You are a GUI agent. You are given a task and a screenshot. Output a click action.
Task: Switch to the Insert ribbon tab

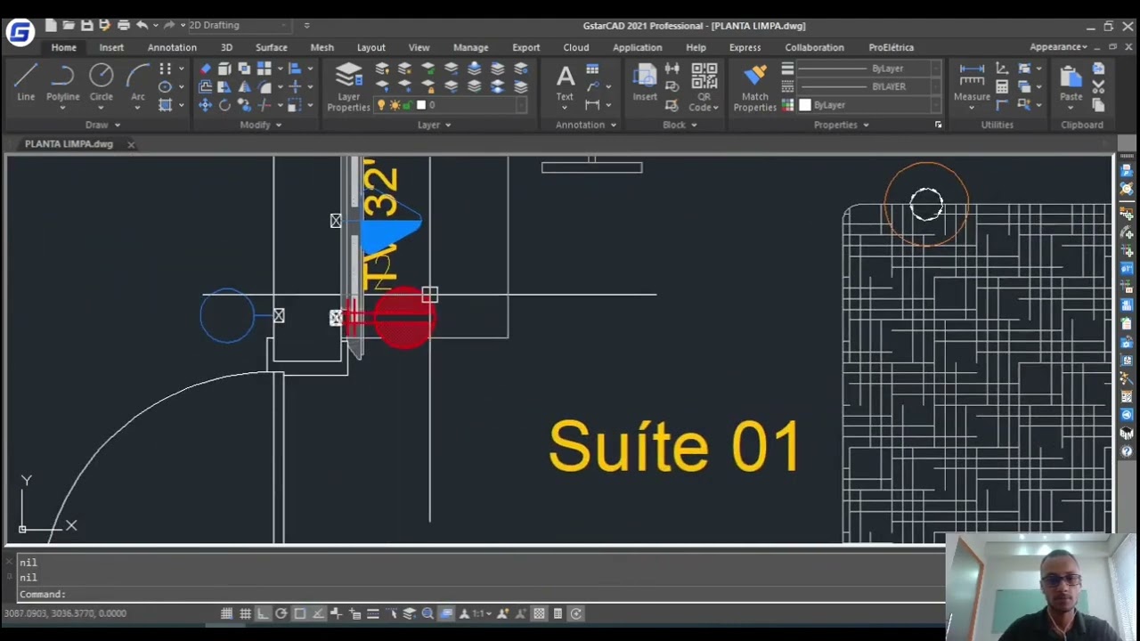point(111,47)
